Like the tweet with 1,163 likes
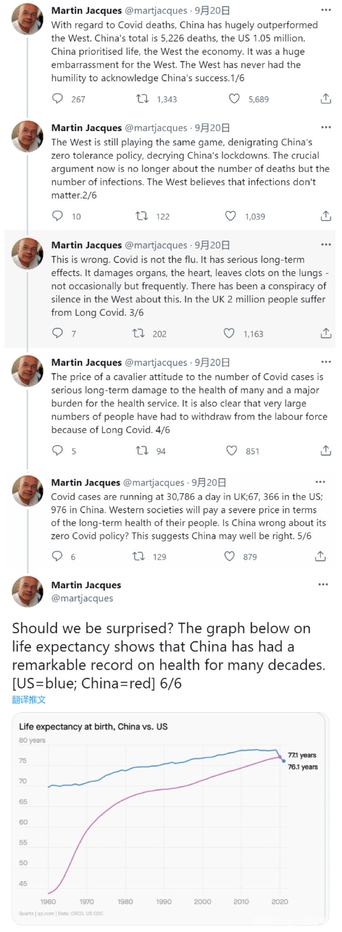The height and width of the screenshot is (932, 342). (x=229, y=333)
